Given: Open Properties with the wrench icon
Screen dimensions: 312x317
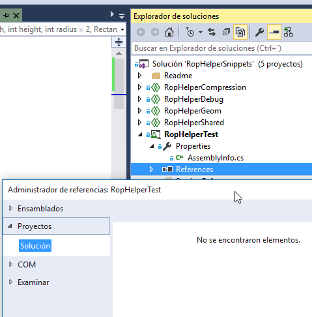Looking at the screenshot, I should (x=259, y=32).
